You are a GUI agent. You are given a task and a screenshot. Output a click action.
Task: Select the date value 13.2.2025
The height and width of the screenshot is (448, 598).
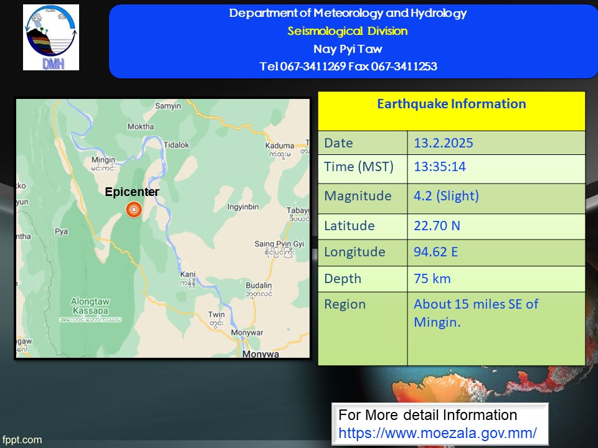(444, 143)
